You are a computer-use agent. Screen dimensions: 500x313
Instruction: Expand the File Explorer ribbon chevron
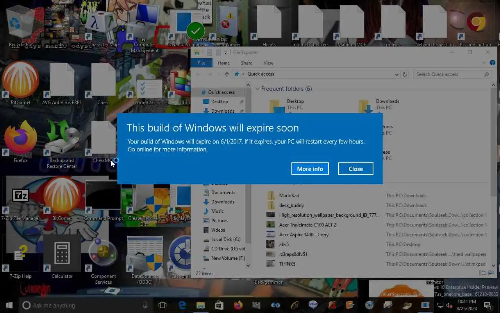(x=484, y=63)
